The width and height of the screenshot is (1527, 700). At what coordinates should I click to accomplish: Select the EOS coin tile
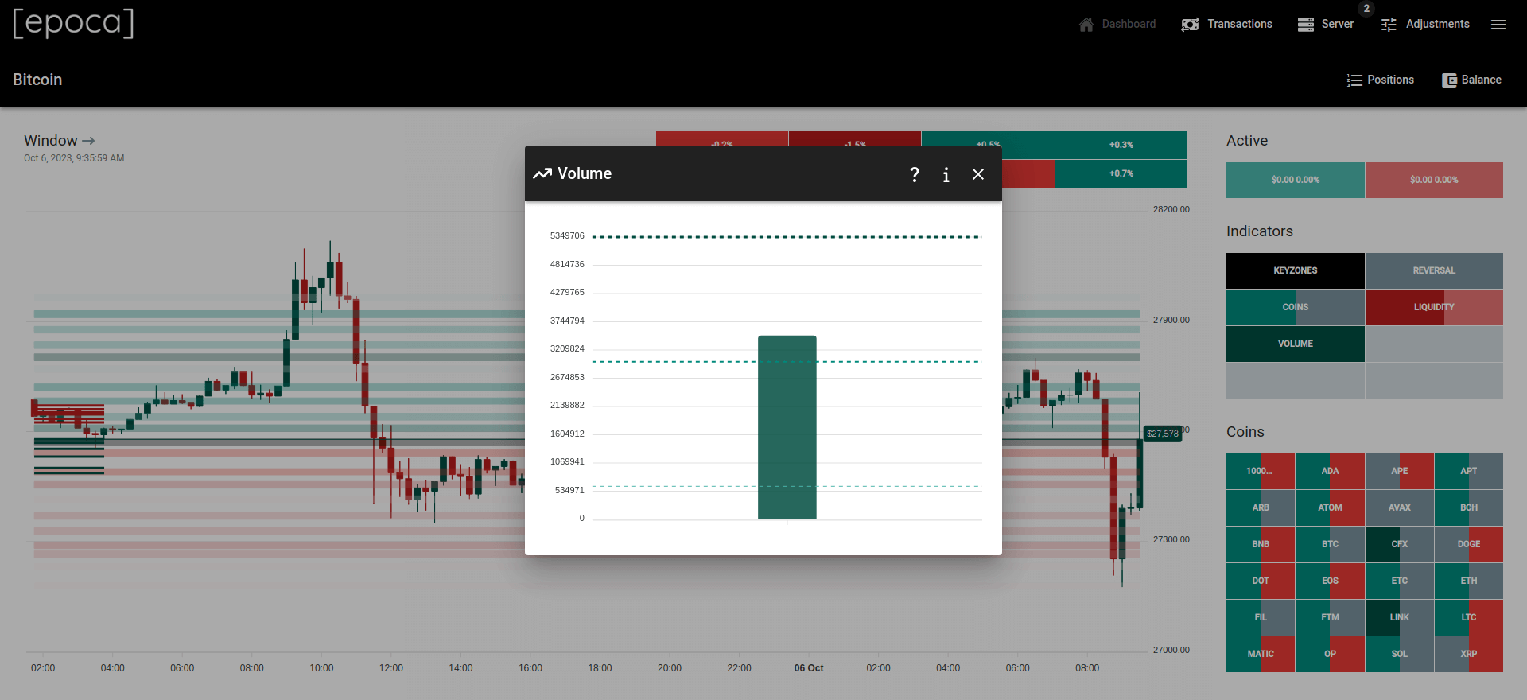point(1330,581)
